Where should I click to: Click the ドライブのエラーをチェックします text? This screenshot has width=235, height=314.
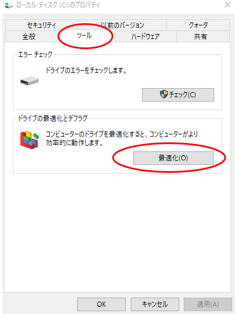[86, 71]
